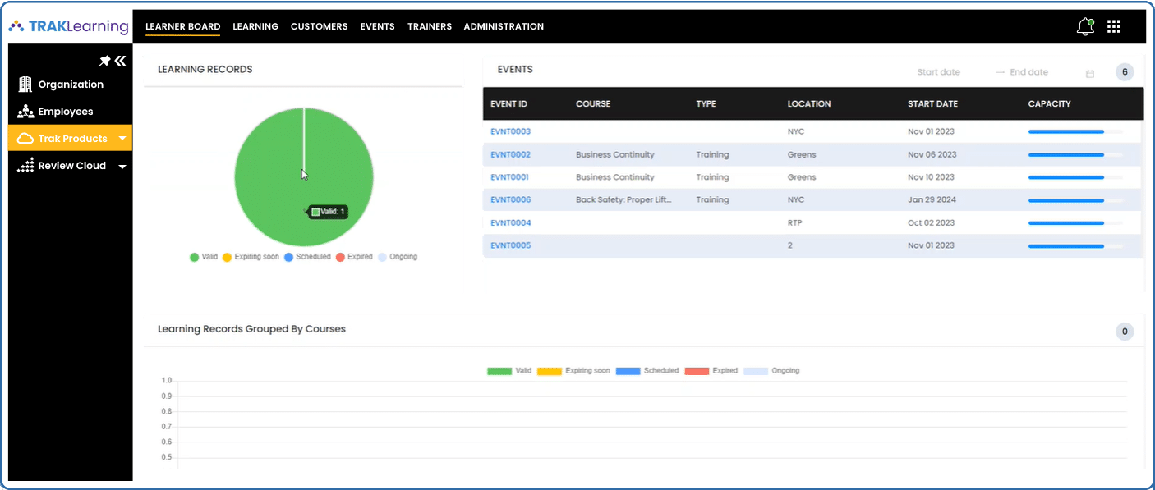Open the apps grid menu icon
The width and height of the screenshot is (1155, 490).
[x=1114, y=26]
